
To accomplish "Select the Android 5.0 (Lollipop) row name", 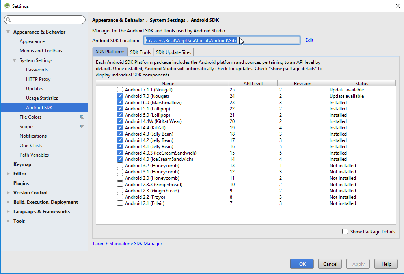I will [147, 115].
